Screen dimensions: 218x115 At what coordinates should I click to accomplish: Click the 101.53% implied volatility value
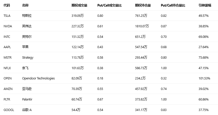coord(204,78)
